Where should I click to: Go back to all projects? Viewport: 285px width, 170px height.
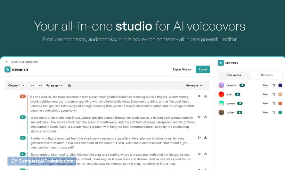pyautogui.click(x=22, y=62)
